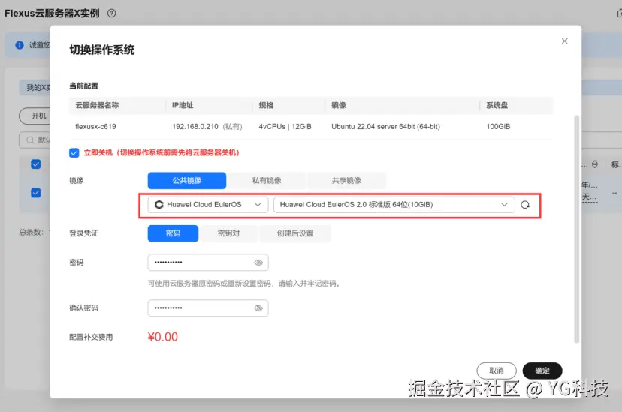The height and width of the screenshot is (412, 622).
Task: Click Ubuntu 22.04 server 64bit image cell
Action: 385,127
